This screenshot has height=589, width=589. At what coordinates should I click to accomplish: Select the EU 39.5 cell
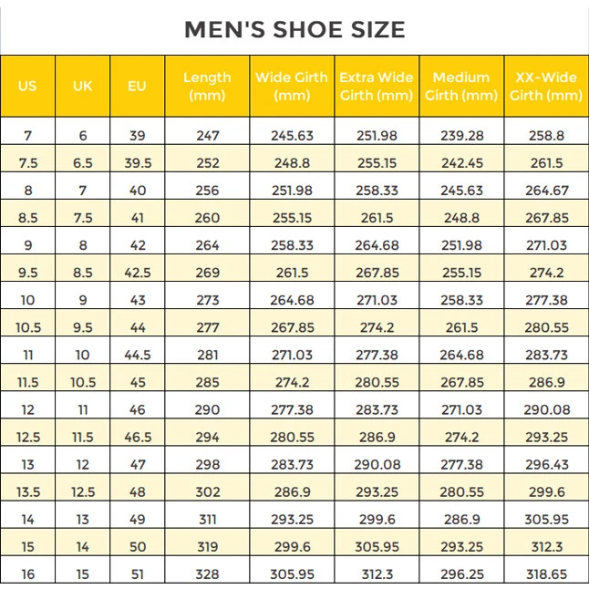[137, 163]
